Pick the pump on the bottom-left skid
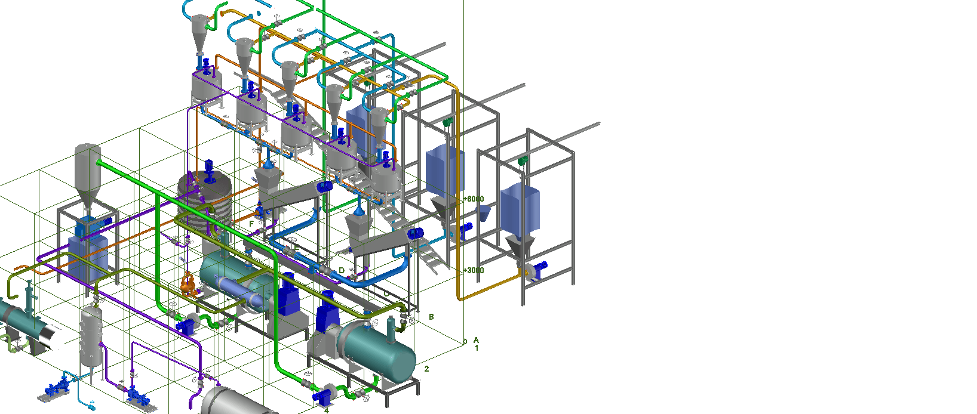977x414 pixels. pos(57,388)
